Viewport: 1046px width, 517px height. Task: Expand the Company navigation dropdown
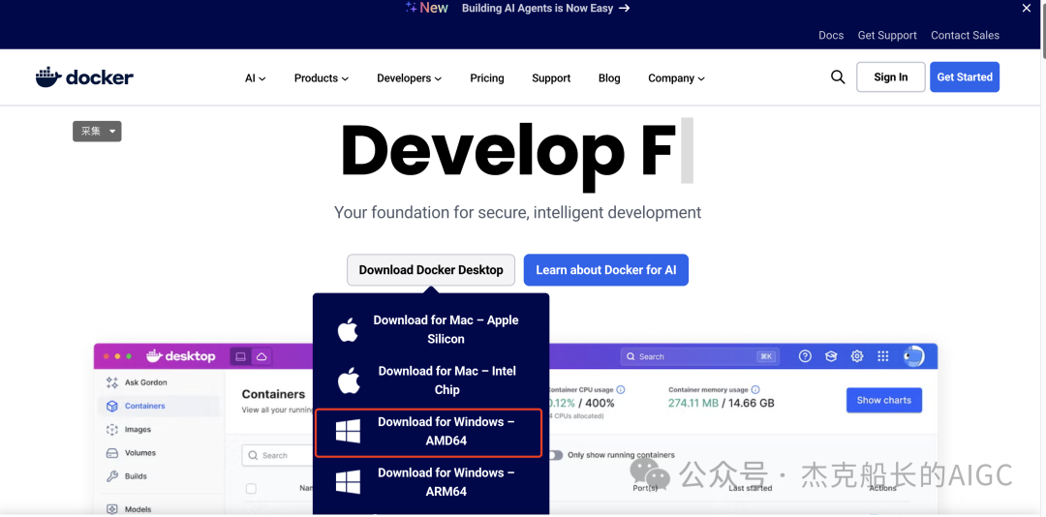pos(676,78)
